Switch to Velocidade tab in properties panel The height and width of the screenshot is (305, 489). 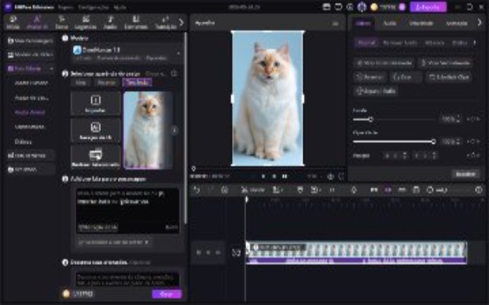click(x=421, y=23)
